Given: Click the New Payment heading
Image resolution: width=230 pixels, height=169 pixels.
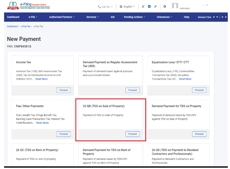Looking at the screenshot, I should 24,39.
